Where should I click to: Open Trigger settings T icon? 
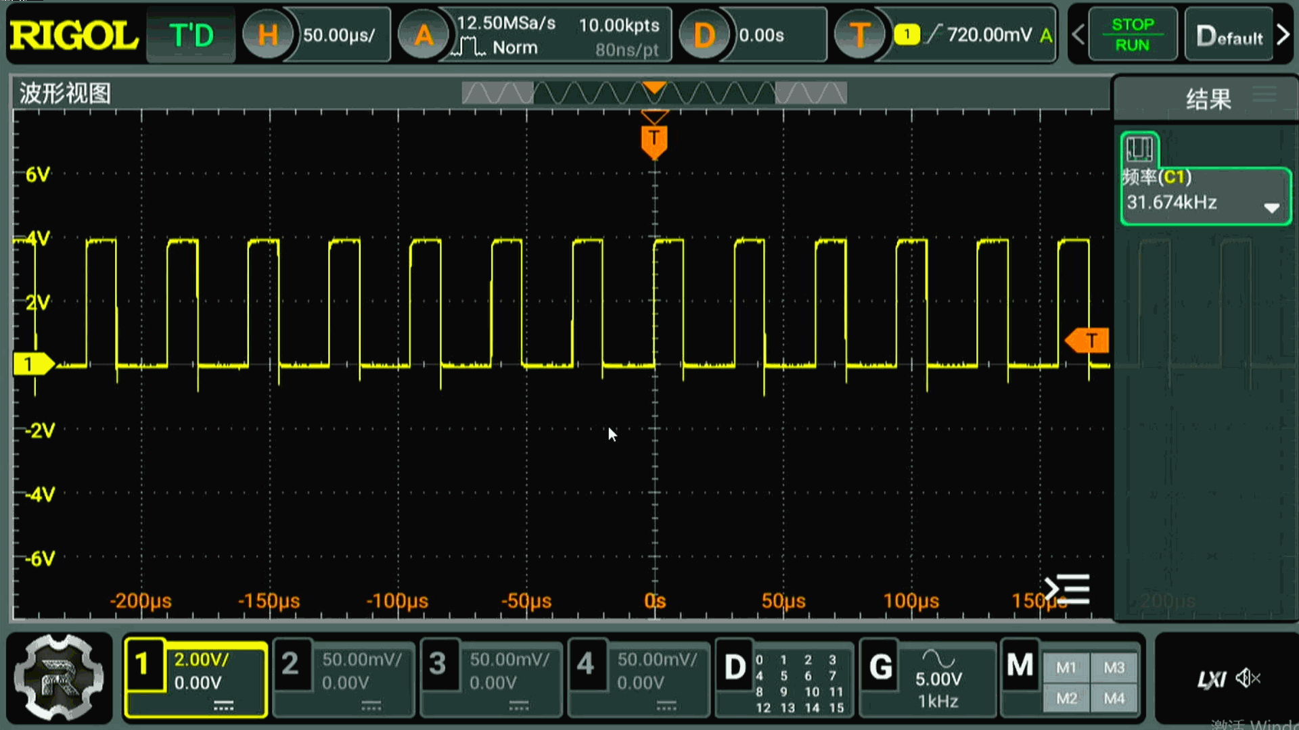tap(859, 35)
